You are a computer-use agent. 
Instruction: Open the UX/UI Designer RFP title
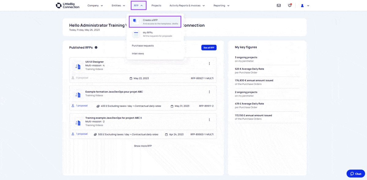point(95,62)
